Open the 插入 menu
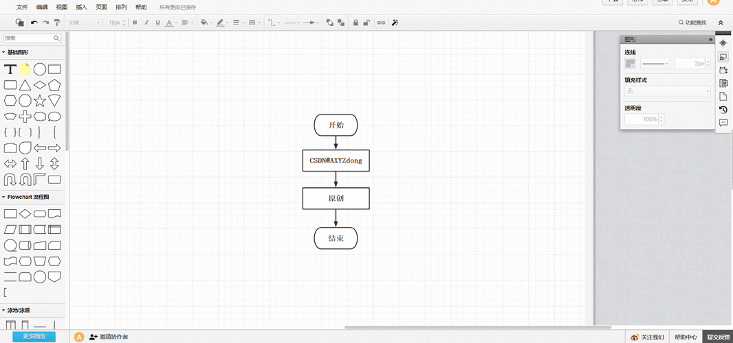The width and height of the screenshot is (733, 343). [x=81, y=7]
